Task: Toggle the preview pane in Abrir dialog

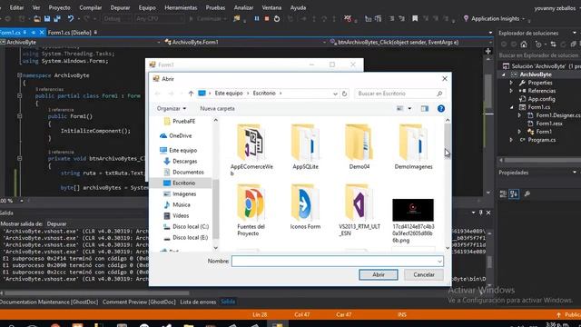Action: coord(425,109)
